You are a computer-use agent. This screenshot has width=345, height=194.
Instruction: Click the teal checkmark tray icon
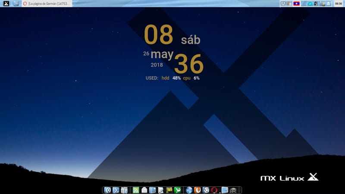(x=310, y=4)
